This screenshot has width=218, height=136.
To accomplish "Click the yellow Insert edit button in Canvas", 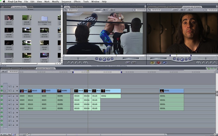I will 152,63.
